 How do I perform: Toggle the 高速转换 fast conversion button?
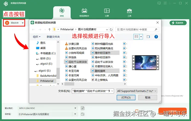pyautogui.click(x=178, y=23)
